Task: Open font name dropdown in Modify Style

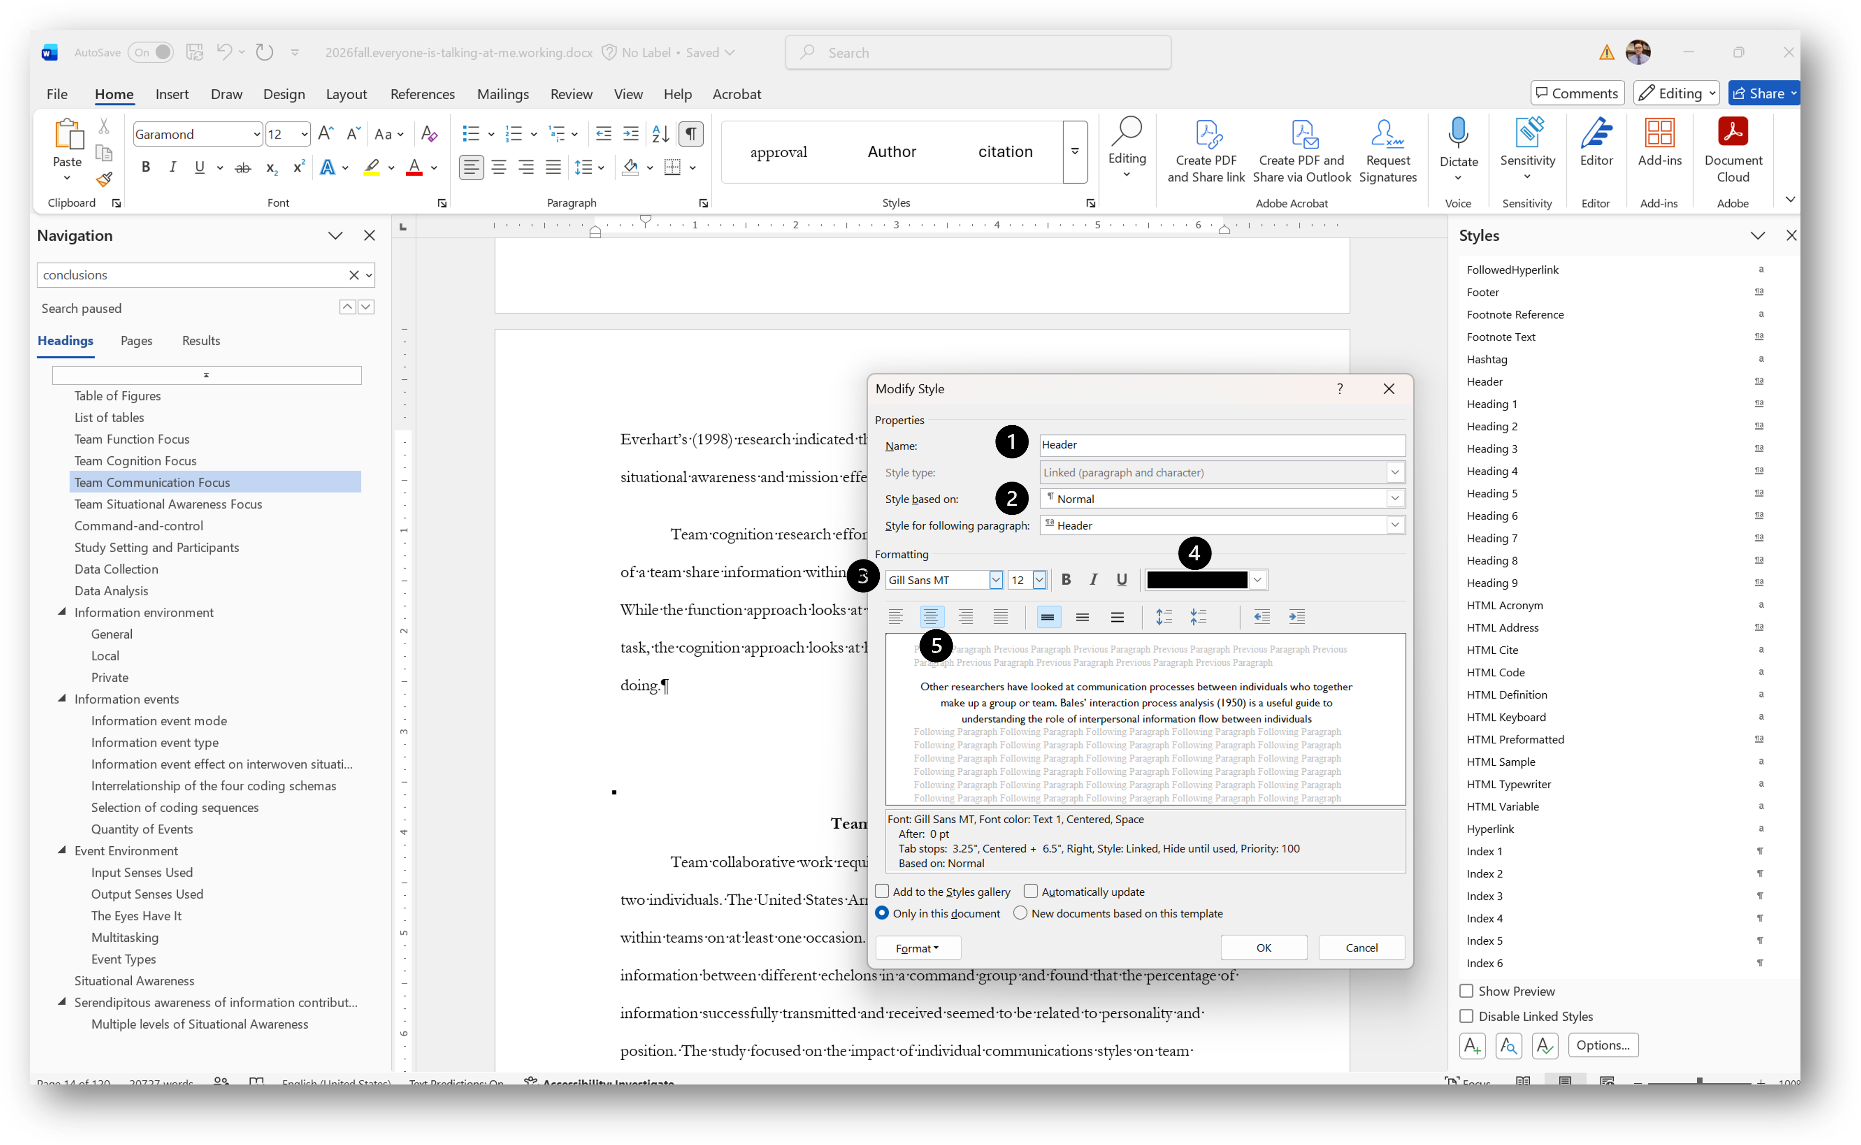Action: (x=995, y=580)
